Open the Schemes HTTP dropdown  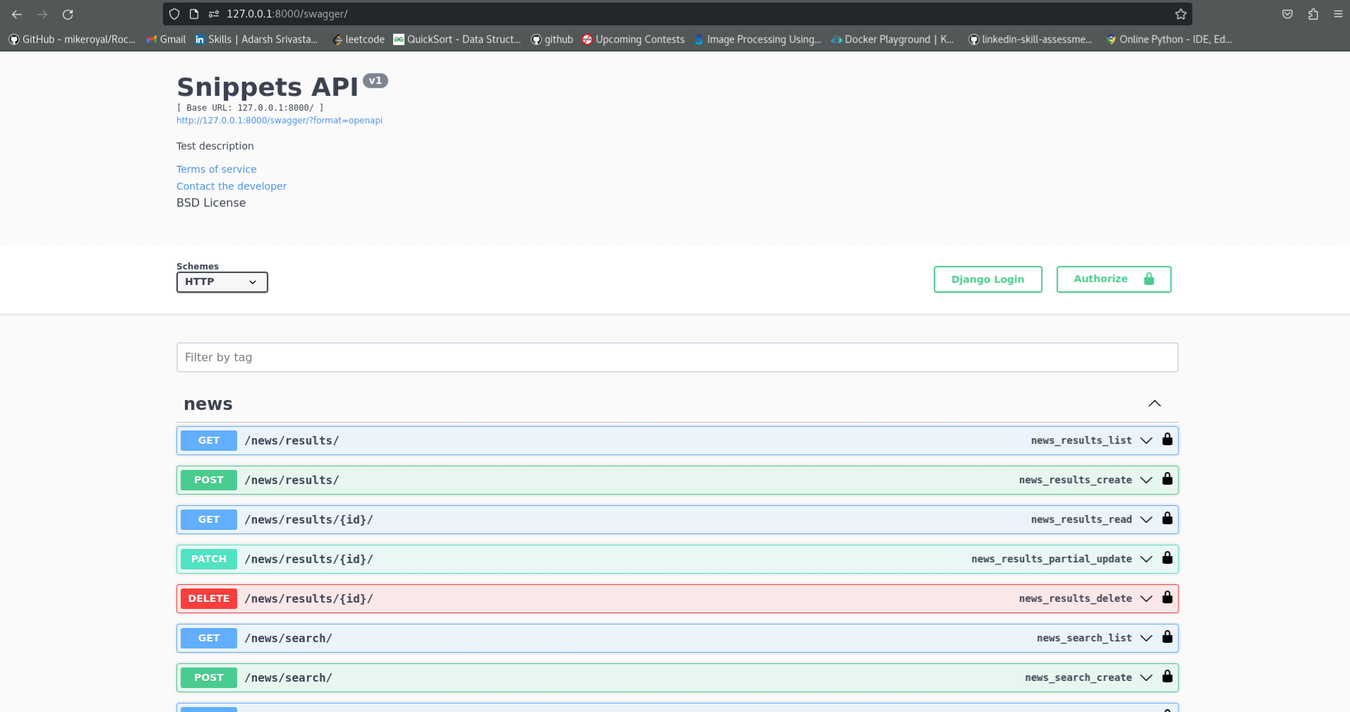(x=222, y=282)
